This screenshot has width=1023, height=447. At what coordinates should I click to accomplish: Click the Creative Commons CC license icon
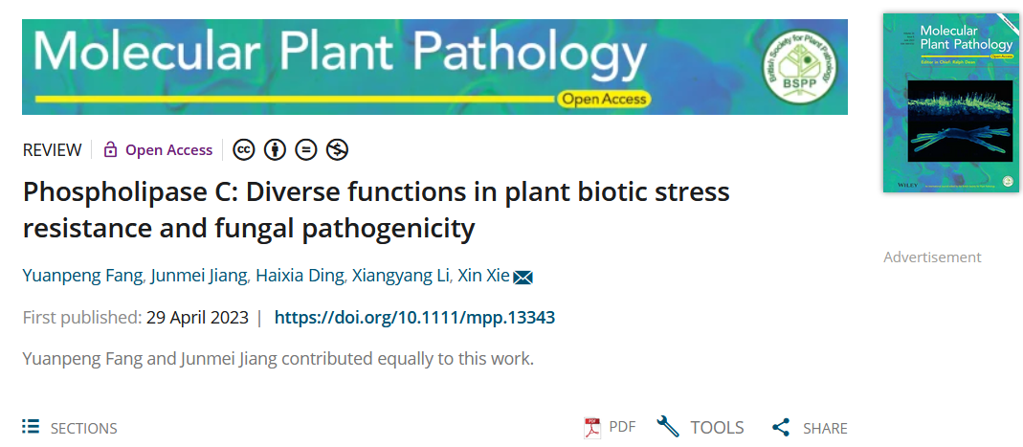pyautogui.click(x=244, y=149)
